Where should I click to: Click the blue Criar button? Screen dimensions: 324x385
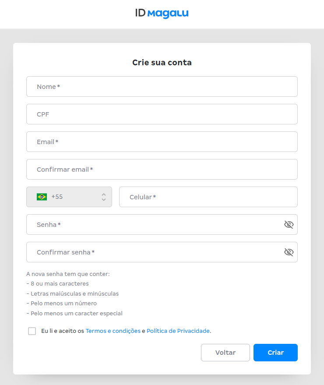275,353
